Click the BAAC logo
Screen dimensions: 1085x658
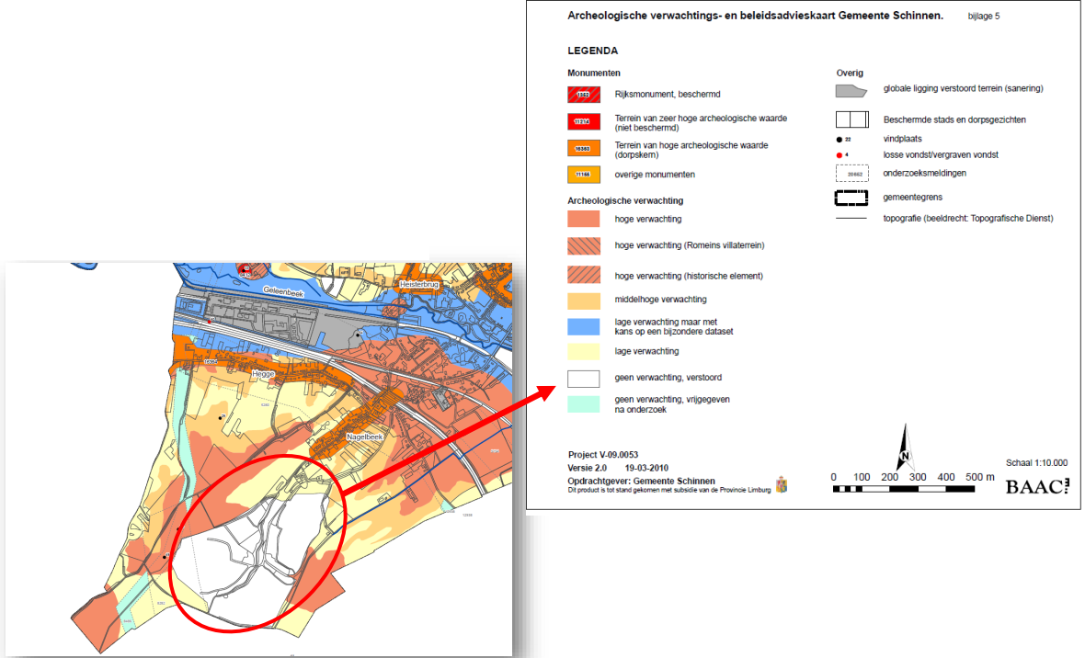click(x=1037, y=486)
